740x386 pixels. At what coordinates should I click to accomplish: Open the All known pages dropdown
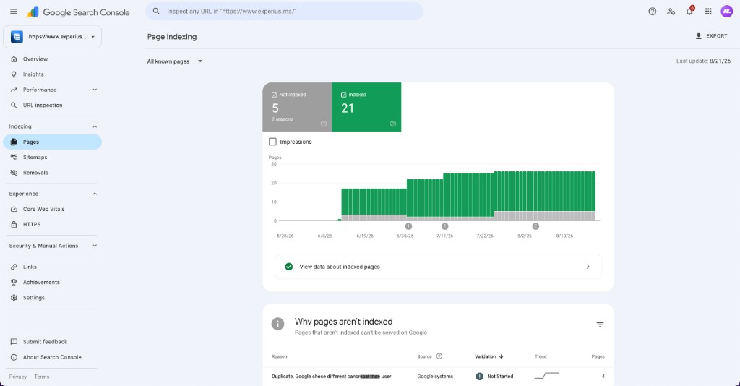[175, 61]
